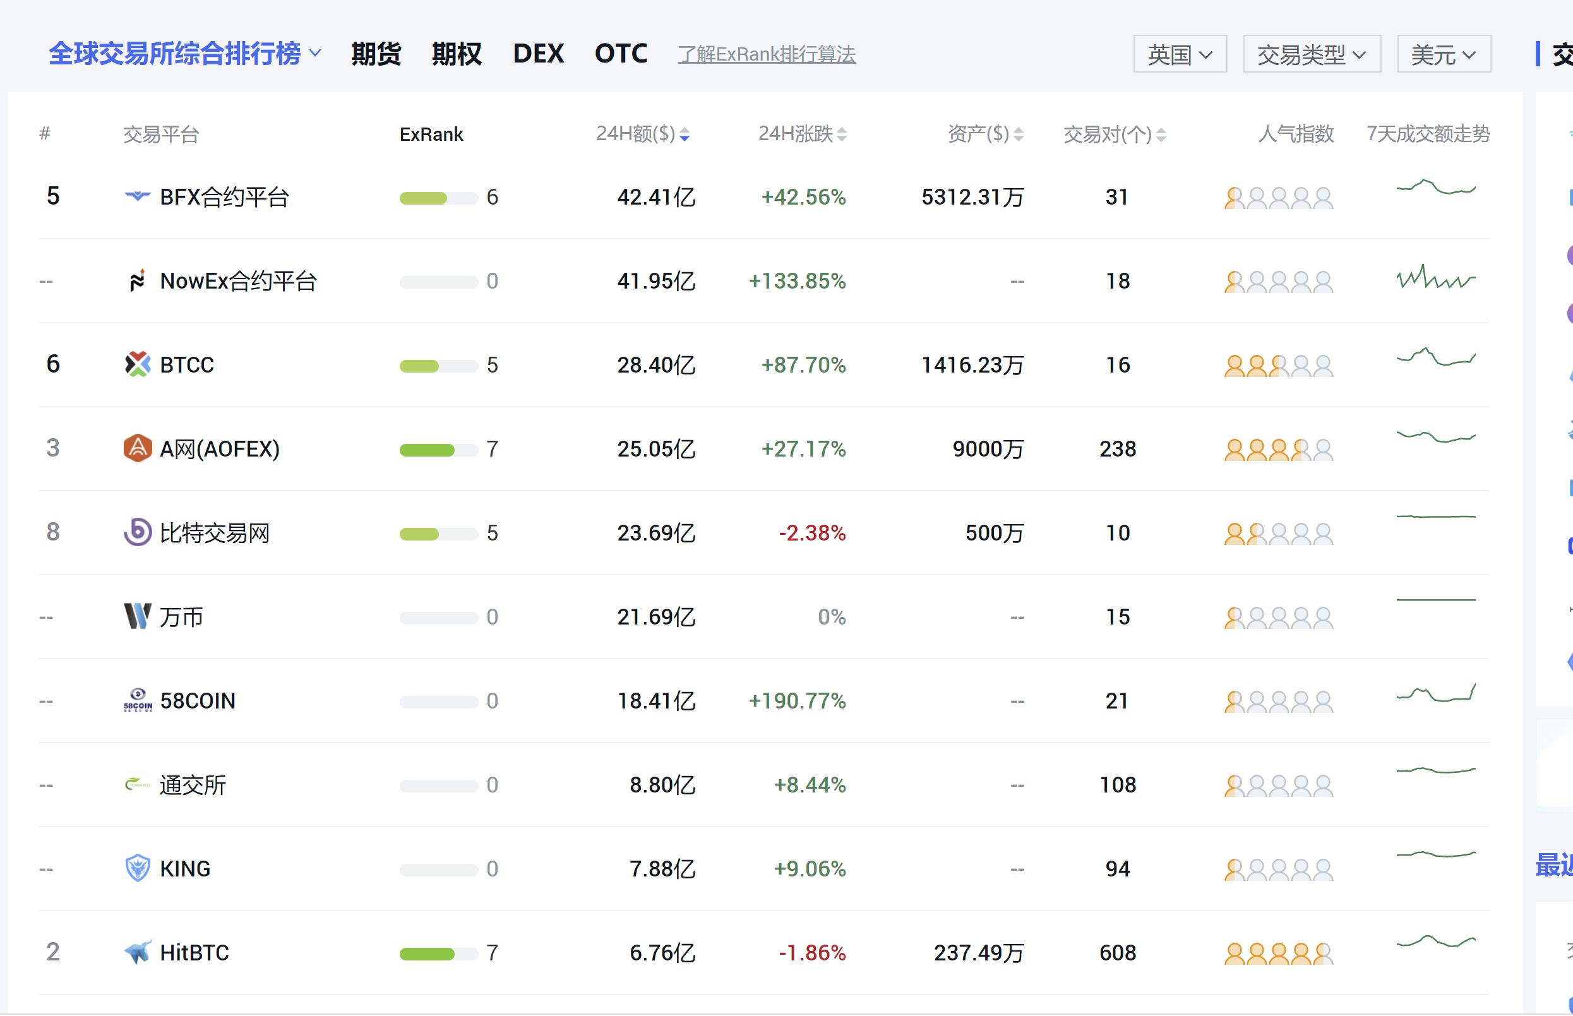The height and width of the screenshot is (1016, 1573).
Task: Click the A网(AOFEX) orange logo
Action: coord(137,448)
